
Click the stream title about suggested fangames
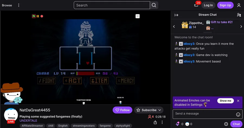[51, 117]
